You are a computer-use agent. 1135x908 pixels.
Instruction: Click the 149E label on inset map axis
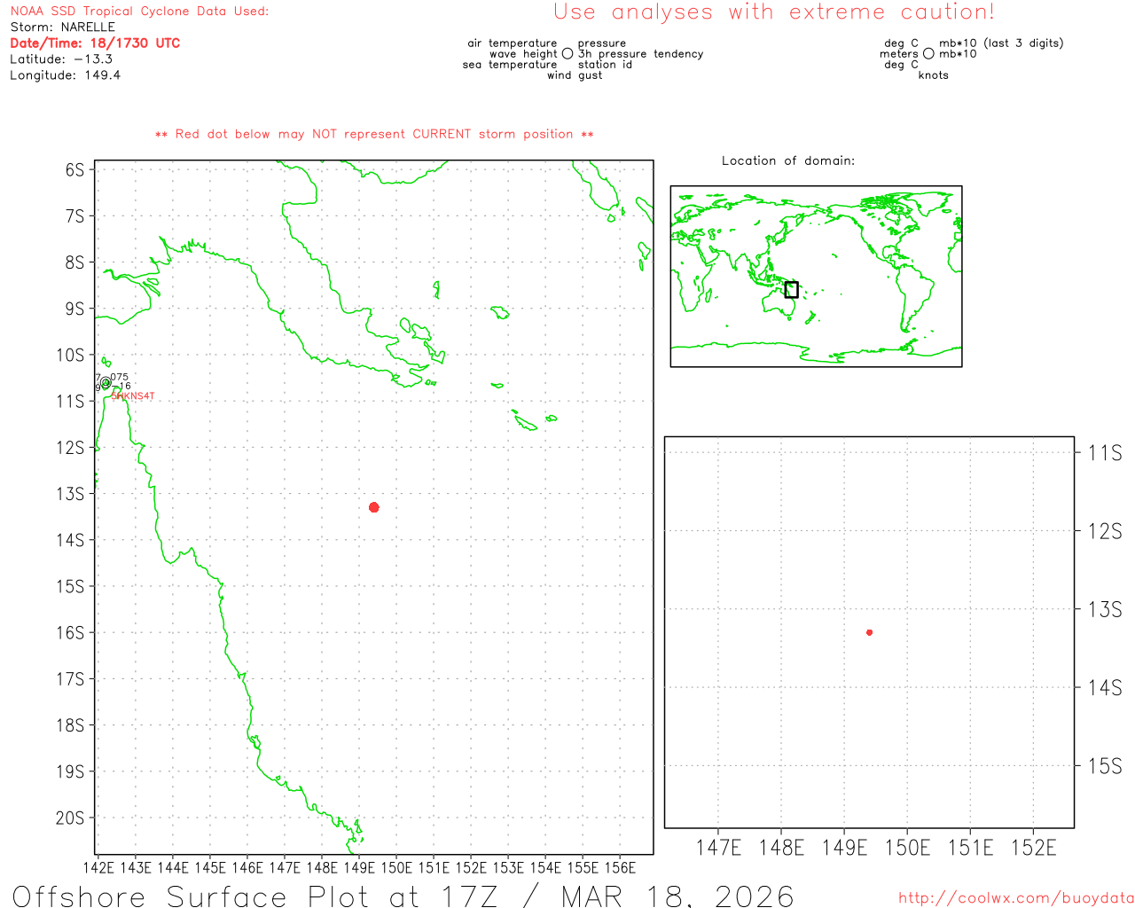click(x=844, y=848)
